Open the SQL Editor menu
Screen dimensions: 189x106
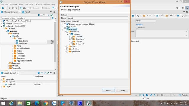pos(29,4)
